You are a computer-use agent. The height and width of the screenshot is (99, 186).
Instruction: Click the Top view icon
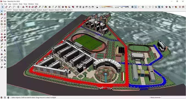[x=80, y=7]
